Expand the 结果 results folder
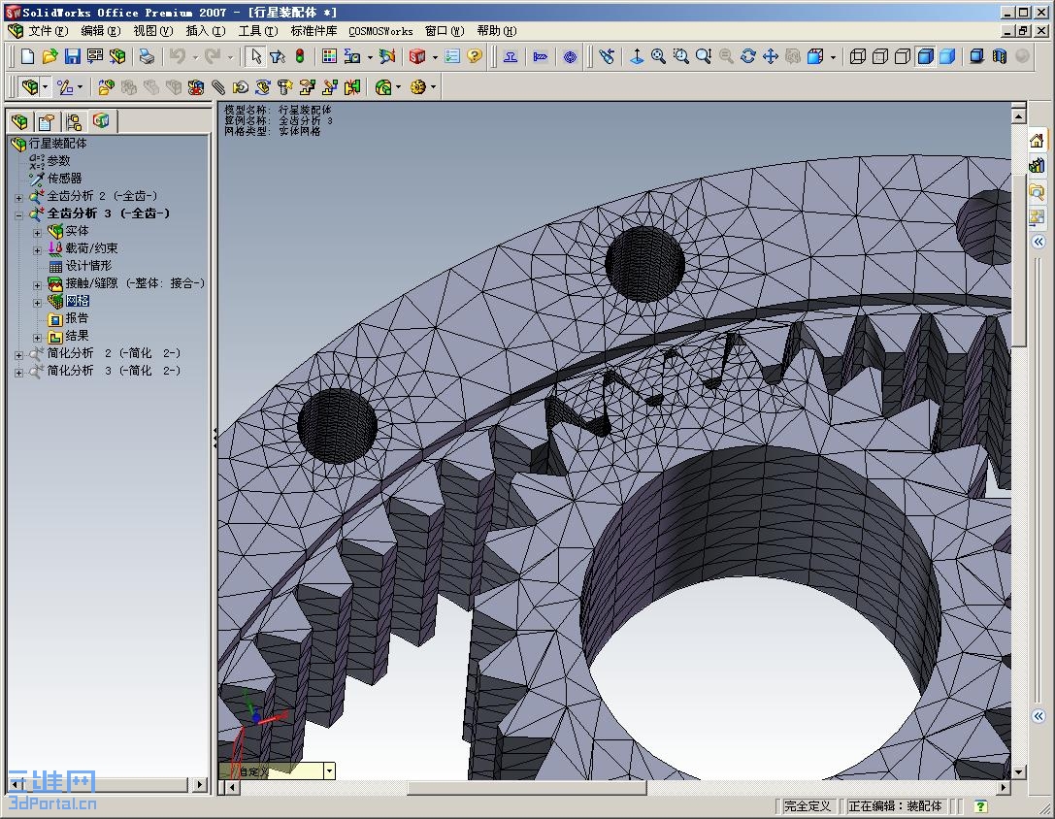The image size is (1055, 819). tap(38, 337)
